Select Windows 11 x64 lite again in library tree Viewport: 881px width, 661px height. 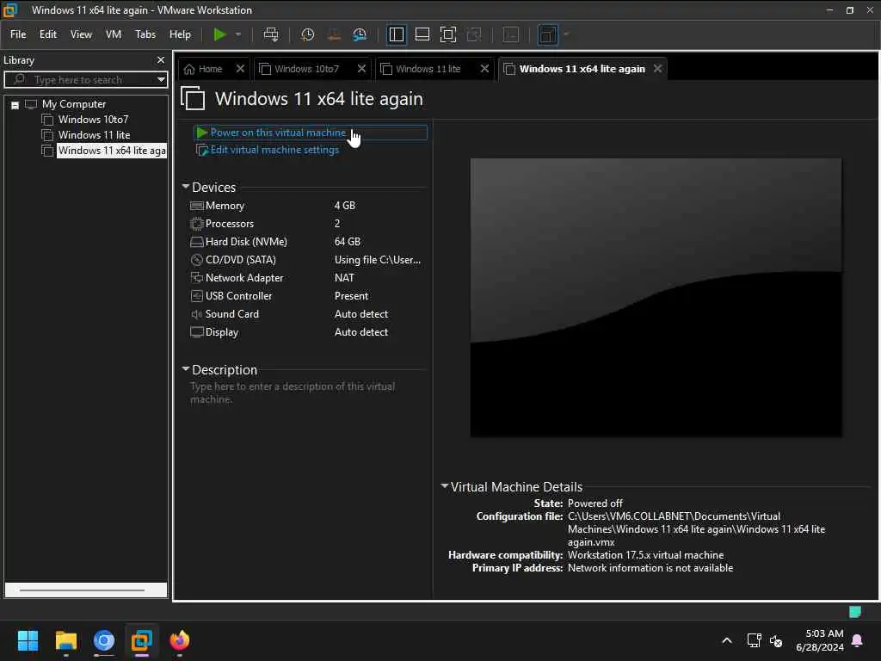coord(112,151)
